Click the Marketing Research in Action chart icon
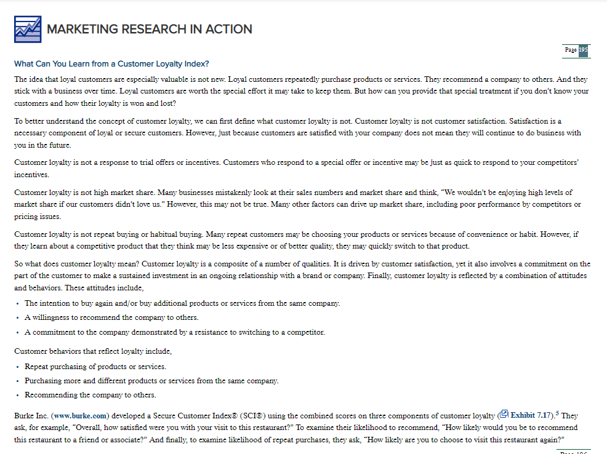The width and height of the screenshot is (607, 454). tap(28, 30)
